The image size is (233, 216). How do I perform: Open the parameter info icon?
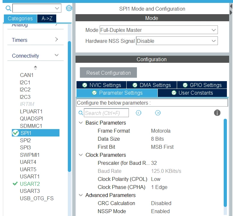click(217, 113)
